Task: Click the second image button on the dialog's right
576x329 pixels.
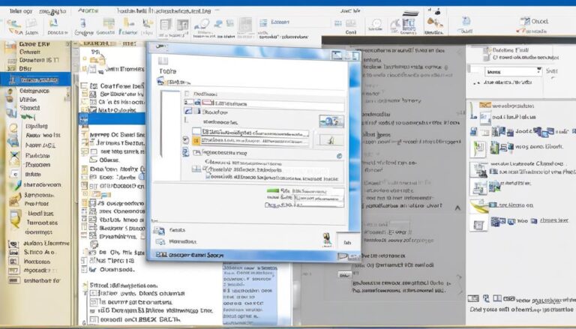Action: tap(329, 140)
